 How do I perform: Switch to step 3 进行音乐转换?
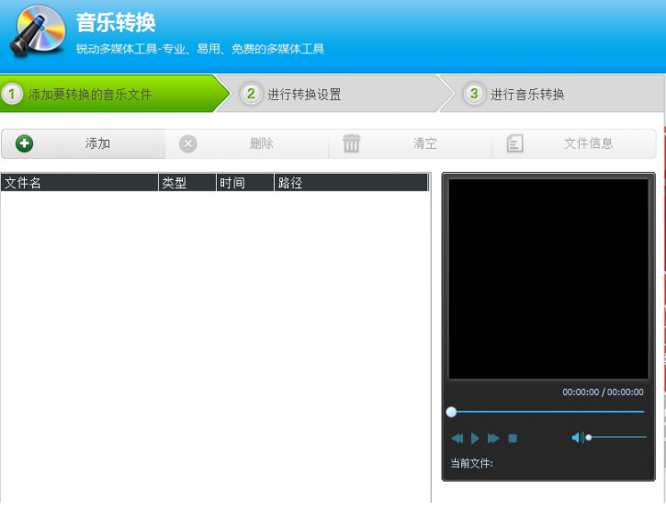click(552, 94)
